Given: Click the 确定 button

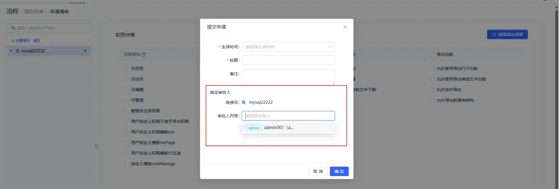Looking at the screenshot, I should pyautogui.click(x=339, y=171).
